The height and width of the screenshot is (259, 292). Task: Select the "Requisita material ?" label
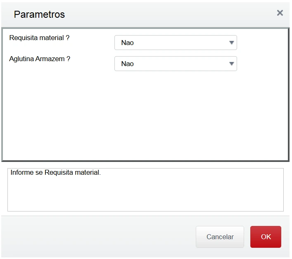tap(39, 38)
